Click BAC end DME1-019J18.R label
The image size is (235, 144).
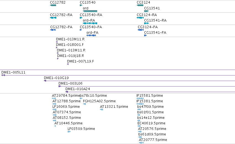click(71, 56)
